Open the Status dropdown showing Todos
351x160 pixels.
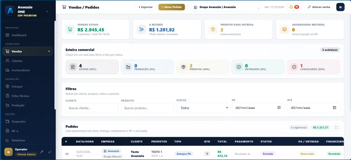point(203,107)
